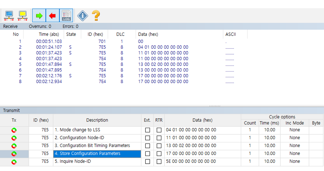Enable RTR for Store Configuration Parameters row

tap(159, 154)
